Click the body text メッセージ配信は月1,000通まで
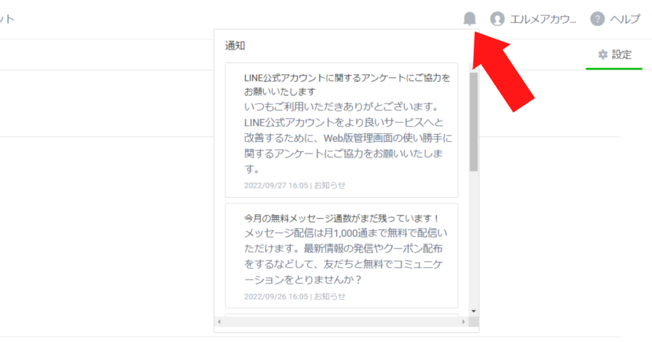652x342 pixels. pyautogui.click(x=346, y=256)
